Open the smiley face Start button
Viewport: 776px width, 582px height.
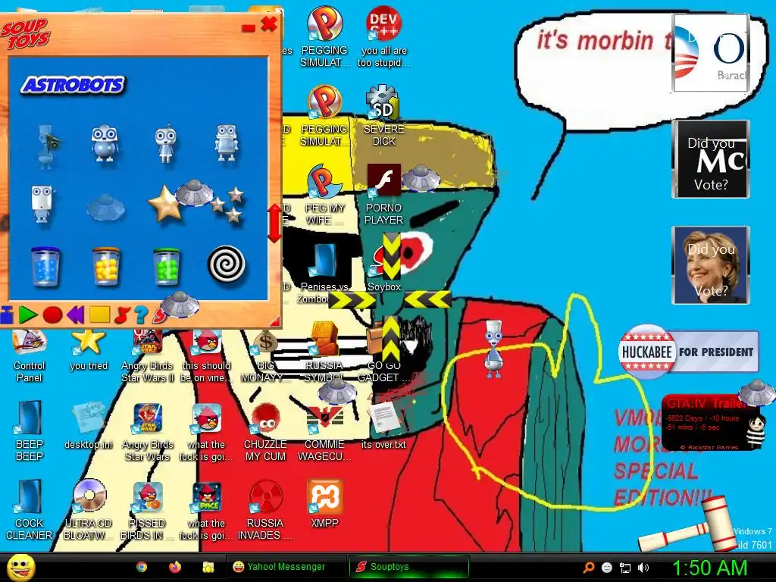pos(20,567)
